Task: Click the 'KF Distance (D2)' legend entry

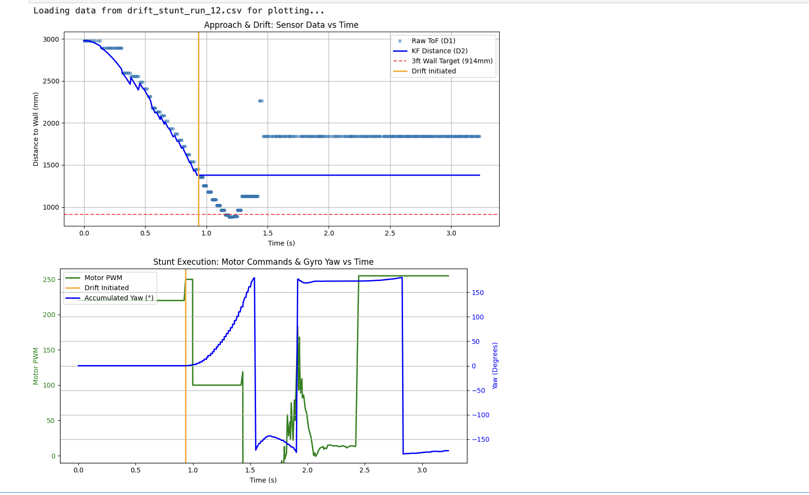Action: click(440, 51)
